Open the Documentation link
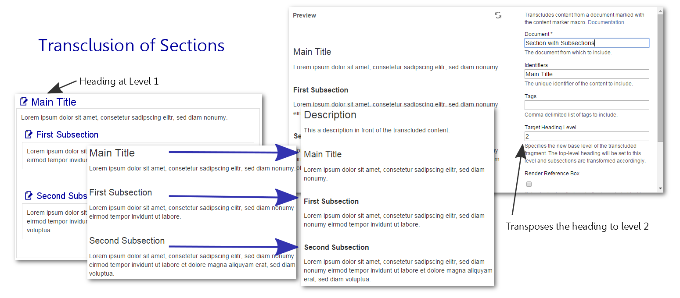Viewport: 680px width, 298px height. point(606,22)
